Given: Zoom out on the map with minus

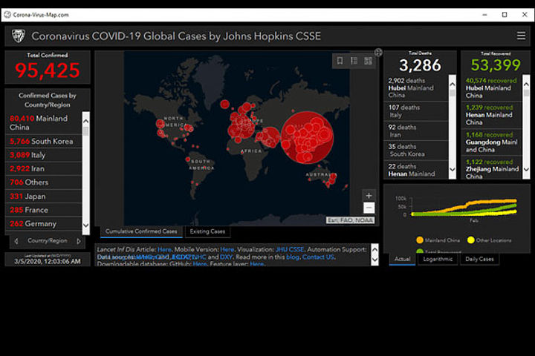Looking at the screenshot, I should pyautogui.click(x=369, y=208).
